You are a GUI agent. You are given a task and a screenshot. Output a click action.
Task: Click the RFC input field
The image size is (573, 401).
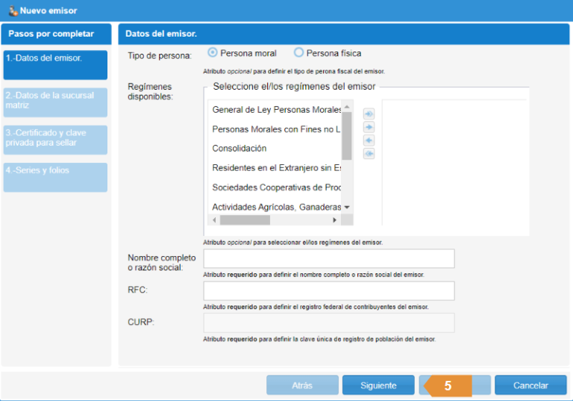(x=329, y=290)
